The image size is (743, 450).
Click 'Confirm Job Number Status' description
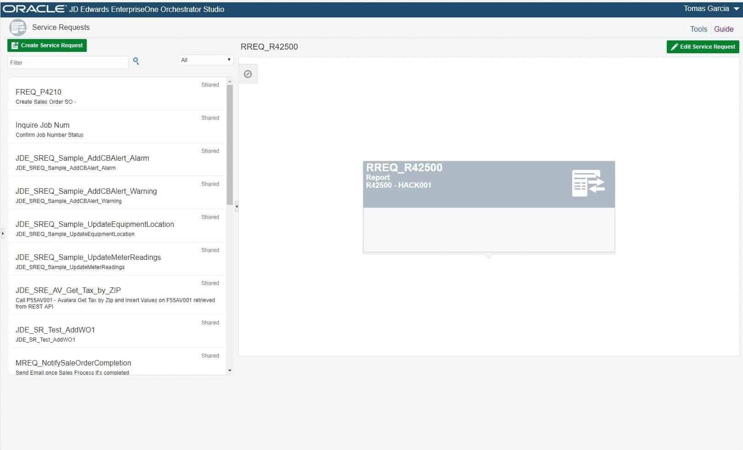[50, 135]
